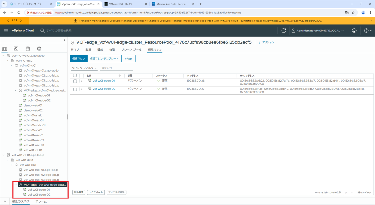
Task: Bookmark this page with star icon
Action: click(x=353, y=12)
